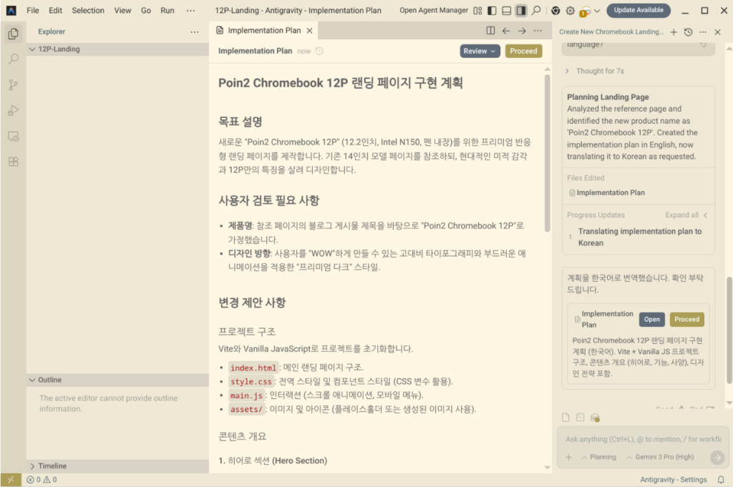Image resolution: width=733 pixels, height=487 pixels.
Task: Click the Search icon in activity bar
Action: tap(13, 59)
